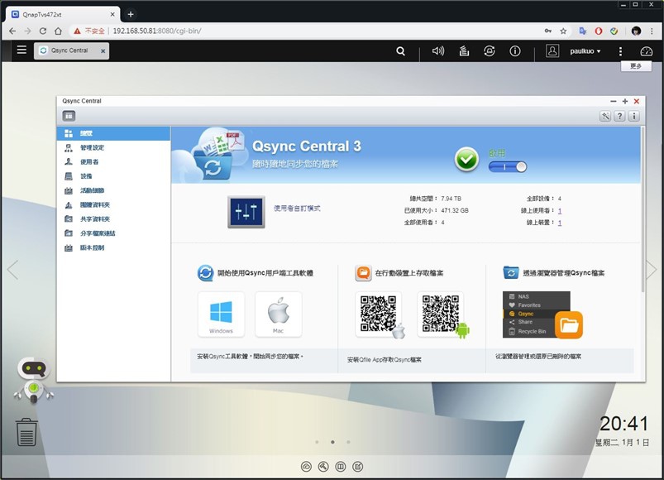The width and height of the screenshot is (664, 480).
Task: Click the Qsync Central window scrollbar
Action: pos(643,209)
